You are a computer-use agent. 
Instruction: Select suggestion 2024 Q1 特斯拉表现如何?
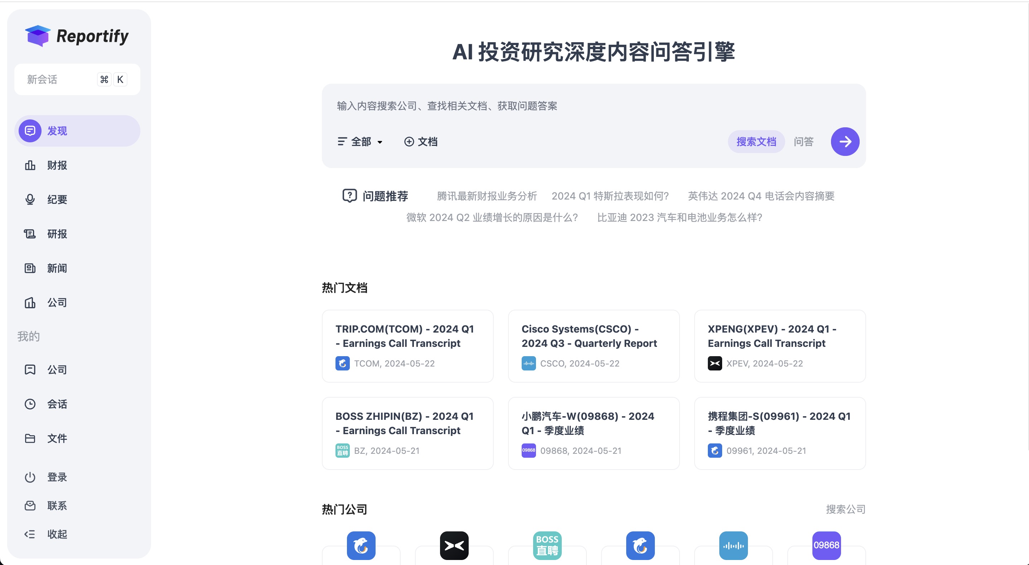point(610,196)
